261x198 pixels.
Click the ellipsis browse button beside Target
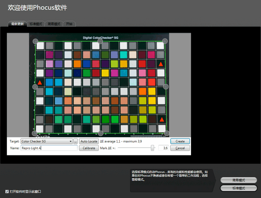tap(75, 141)
